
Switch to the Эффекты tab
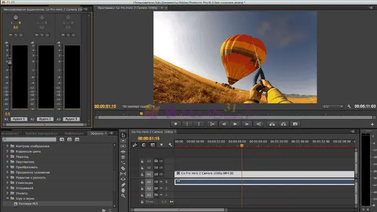click(x=97, y=134)
